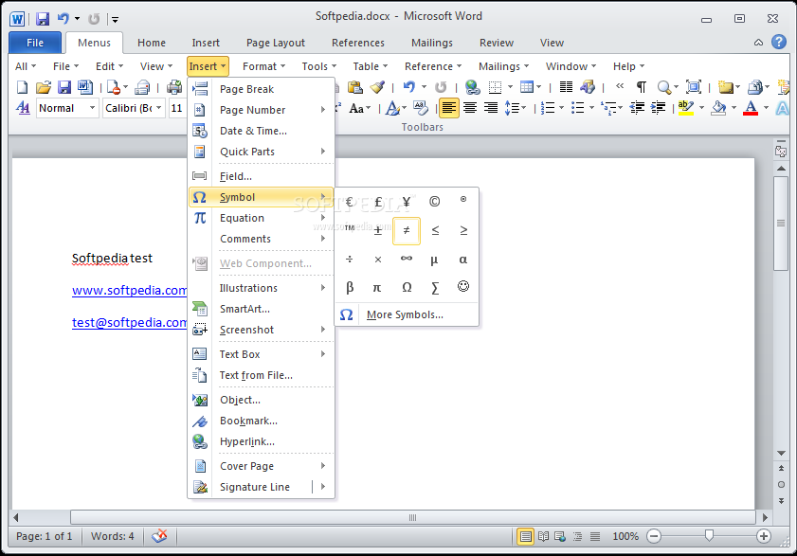797x556 pixels.
Task: Open the Table menu
Action: tap(369, 66)
